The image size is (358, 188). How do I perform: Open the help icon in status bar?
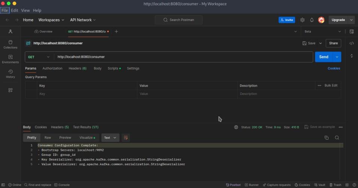coord(354,185)
